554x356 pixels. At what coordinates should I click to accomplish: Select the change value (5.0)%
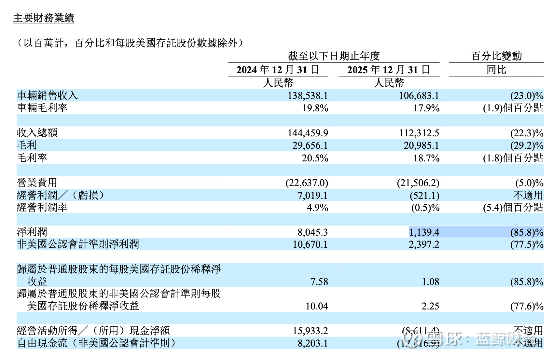[529, 183]
